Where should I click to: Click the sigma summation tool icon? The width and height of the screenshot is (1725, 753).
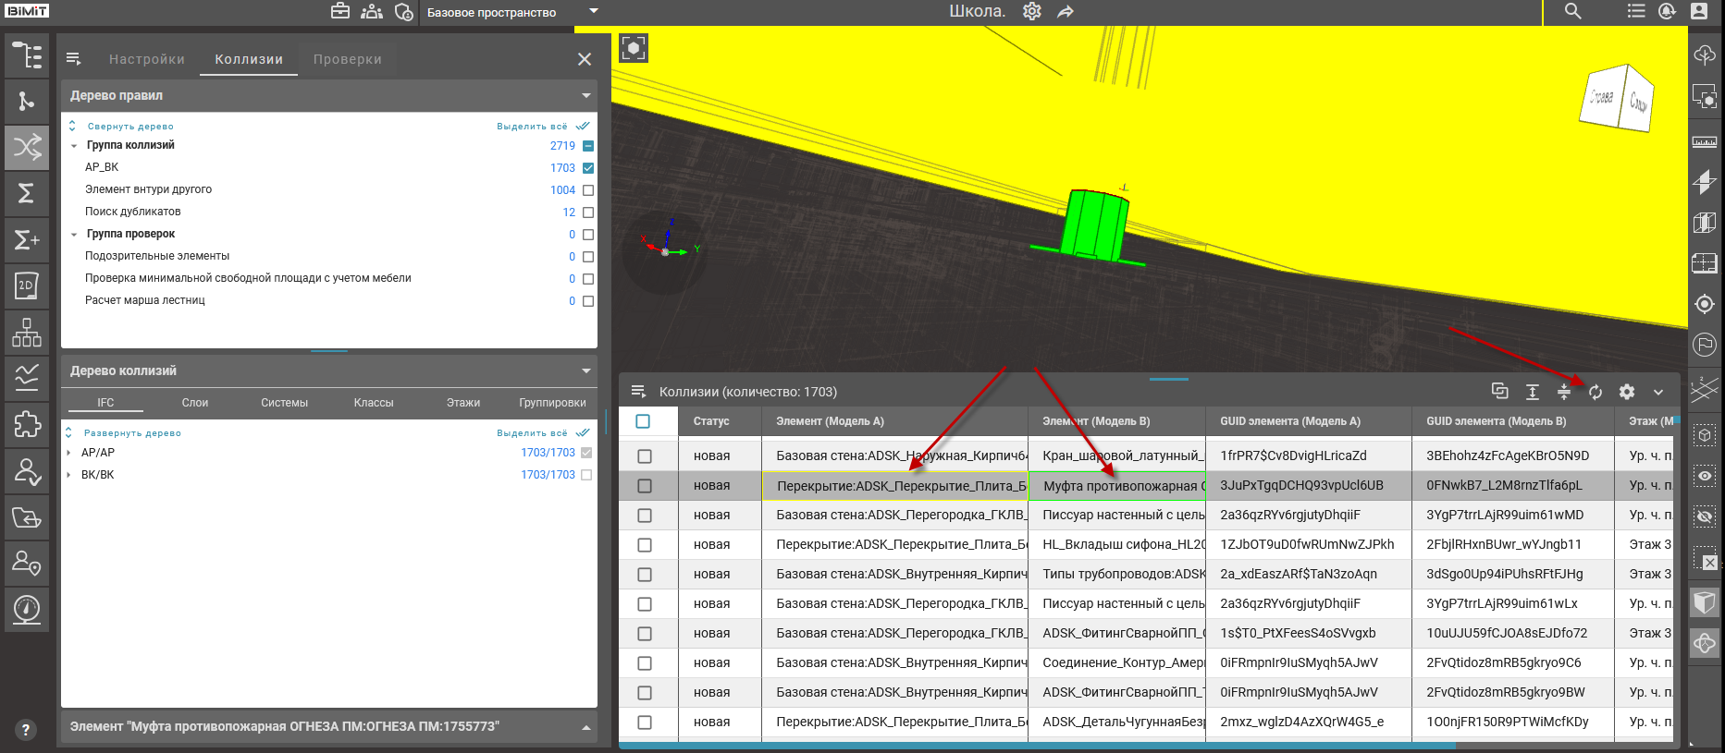pos(27,193)
